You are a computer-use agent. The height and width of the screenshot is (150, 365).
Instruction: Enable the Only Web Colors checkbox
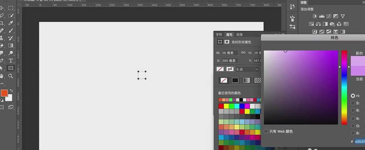coord(266,131)
